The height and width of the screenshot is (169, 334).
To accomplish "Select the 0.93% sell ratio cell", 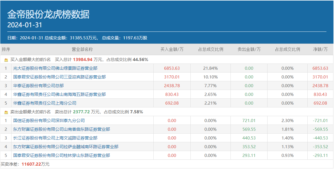I will click(287, 155).
